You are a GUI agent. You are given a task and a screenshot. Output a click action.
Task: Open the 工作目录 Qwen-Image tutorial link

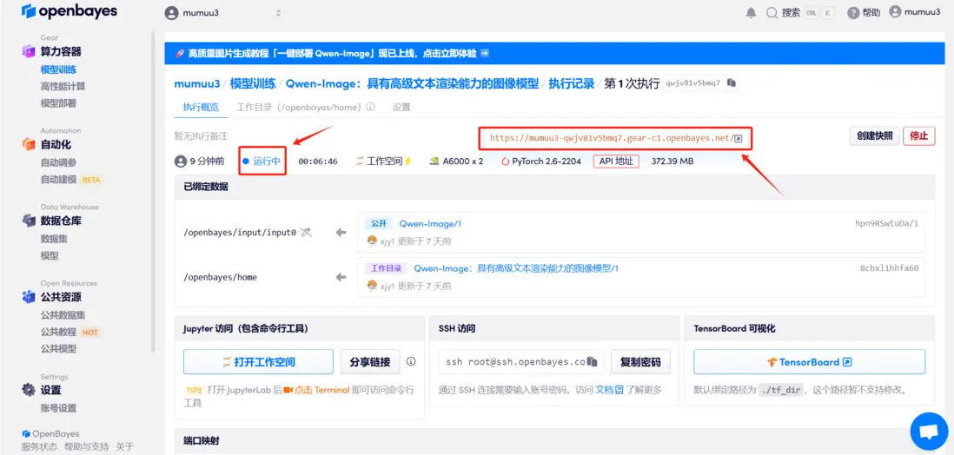tap(517, 267)
